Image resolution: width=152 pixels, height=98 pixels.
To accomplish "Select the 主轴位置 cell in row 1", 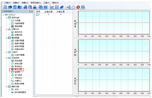I will pyautogui.click(x=48, y=15).
